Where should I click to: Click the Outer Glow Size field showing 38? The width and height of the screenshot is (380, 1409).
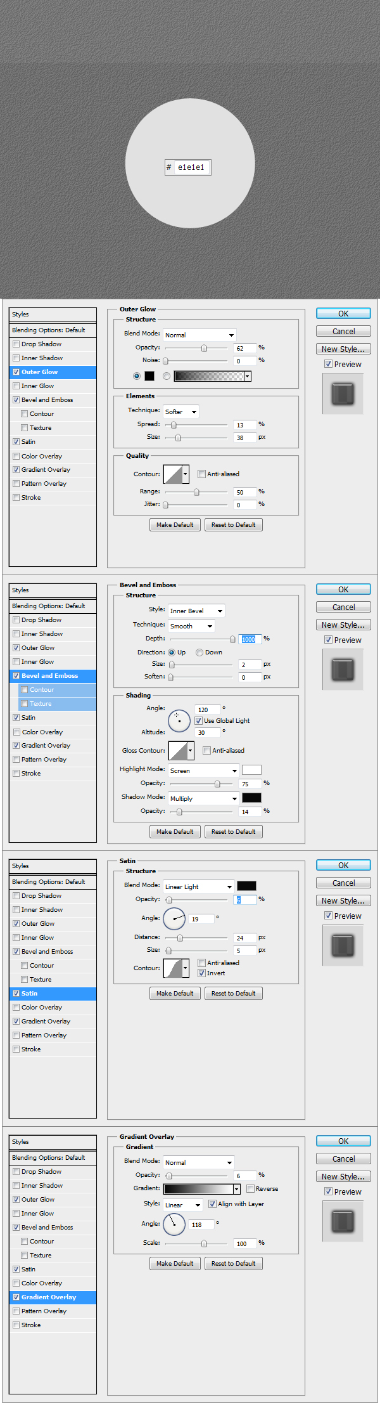(244, 438)
